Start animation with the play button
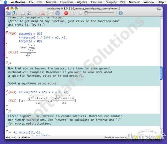 tap(75, 13)
